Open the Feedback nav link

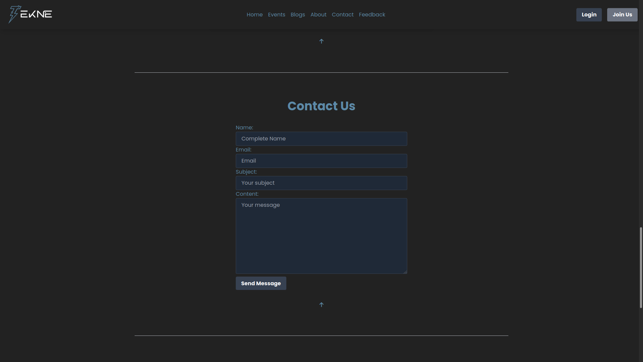372,15
